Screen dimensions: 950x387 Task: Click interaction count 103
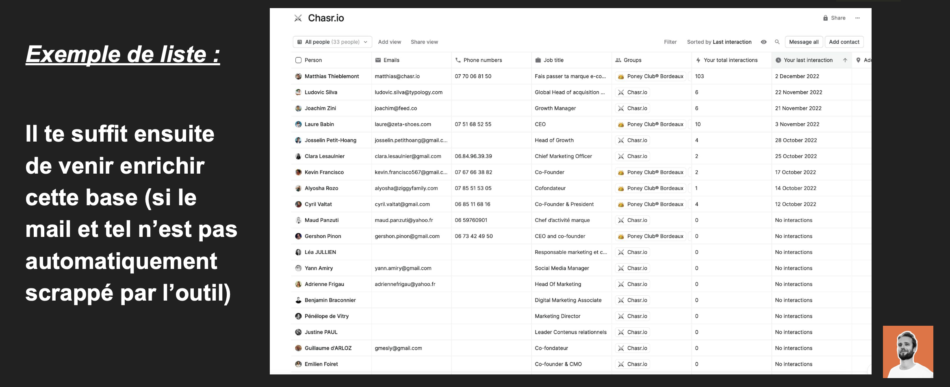(699, 76)
